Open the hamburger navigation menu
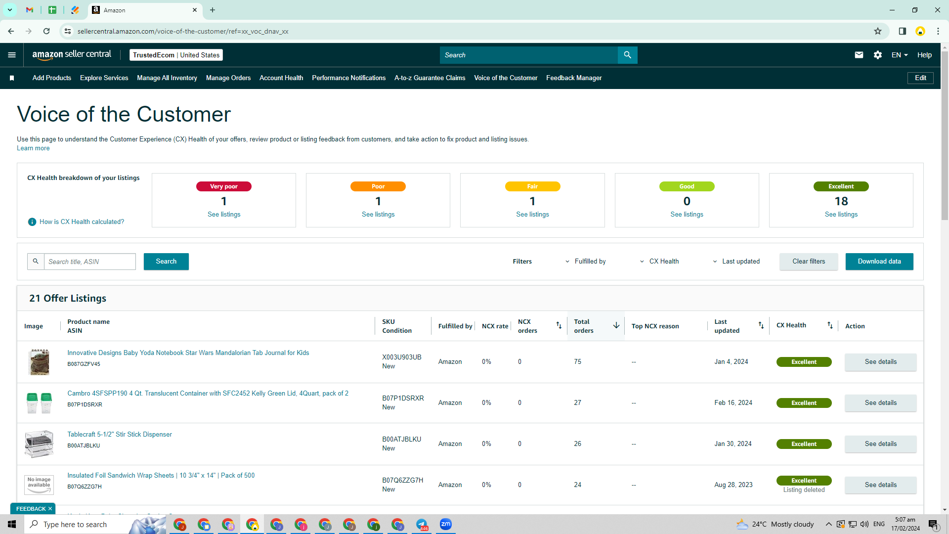 12,55
